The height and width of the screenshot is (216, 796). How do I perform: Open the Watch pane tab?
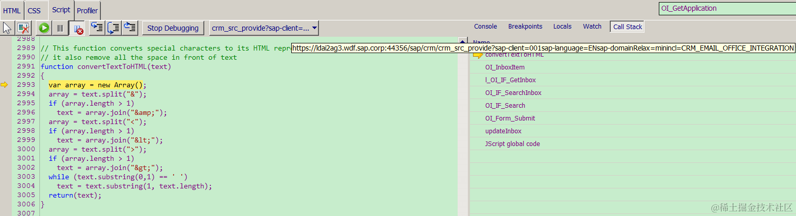[x=592, y=27]
